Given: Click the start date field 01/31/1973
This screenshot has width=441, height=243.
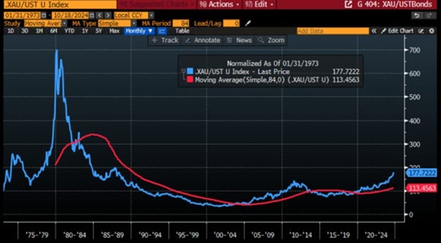Looking at the screenshot, I should [x=23, y=15].
